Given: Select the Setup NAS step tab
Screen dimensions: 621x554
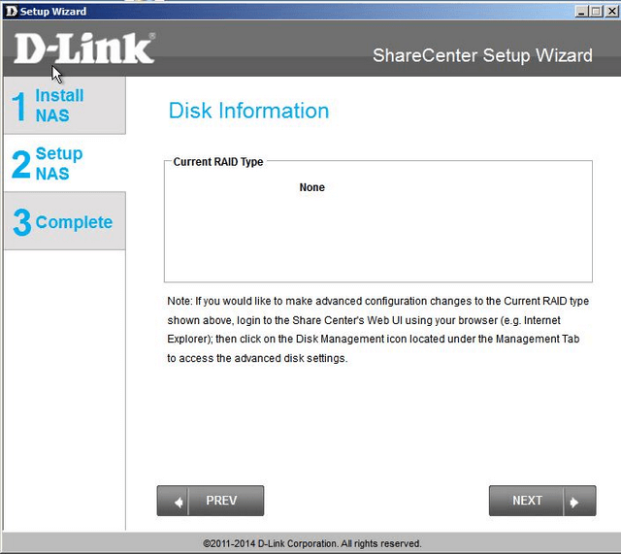Looking at the screenshot, I should [65, 163].
